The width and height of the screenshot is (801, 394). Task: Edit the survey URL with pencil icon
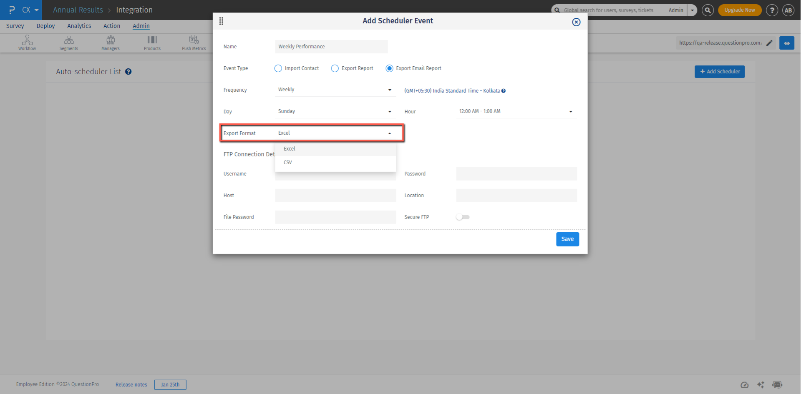point(770,43)
